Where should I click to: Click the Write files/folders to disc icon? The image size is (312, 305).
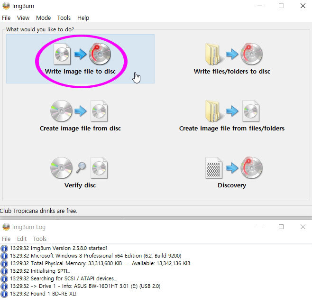tap(234, 54)
